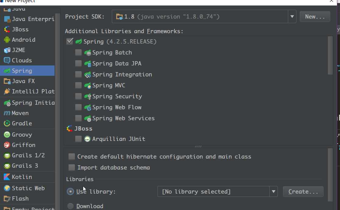Viewport: 340px width, 210px height.
Task: Enable the Arquillian JUnit checkbox
Action: (78, 139)
